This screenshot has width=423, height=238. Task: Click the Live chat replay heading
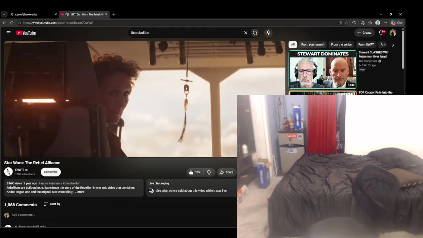click(x=159, y=183)
